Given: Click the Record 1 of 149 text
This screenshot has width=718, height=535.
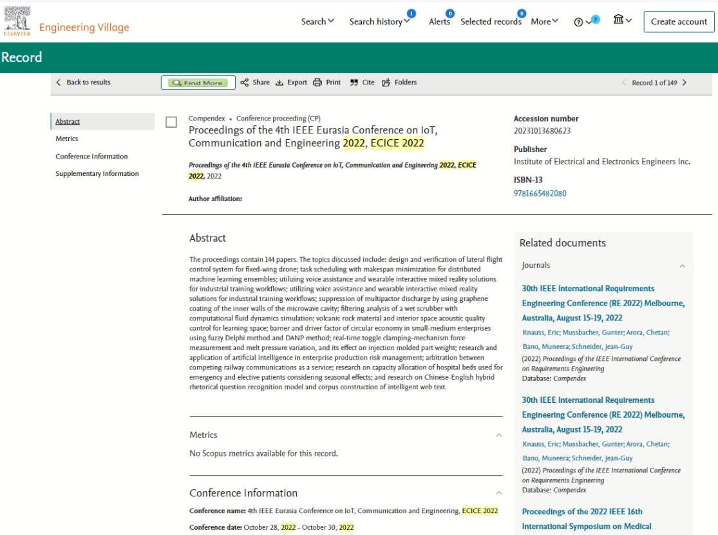Looking at the screenshot, I should [x=654, y=83].
